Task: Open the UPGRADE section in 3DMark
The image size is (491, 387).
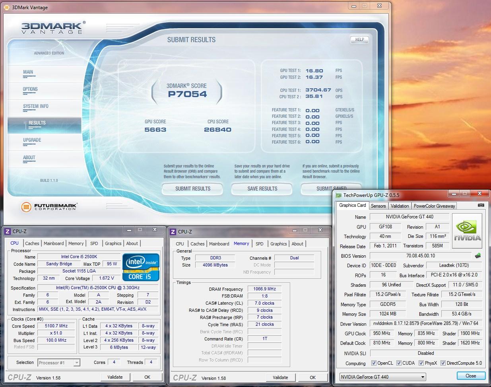Action: [32, 140]
